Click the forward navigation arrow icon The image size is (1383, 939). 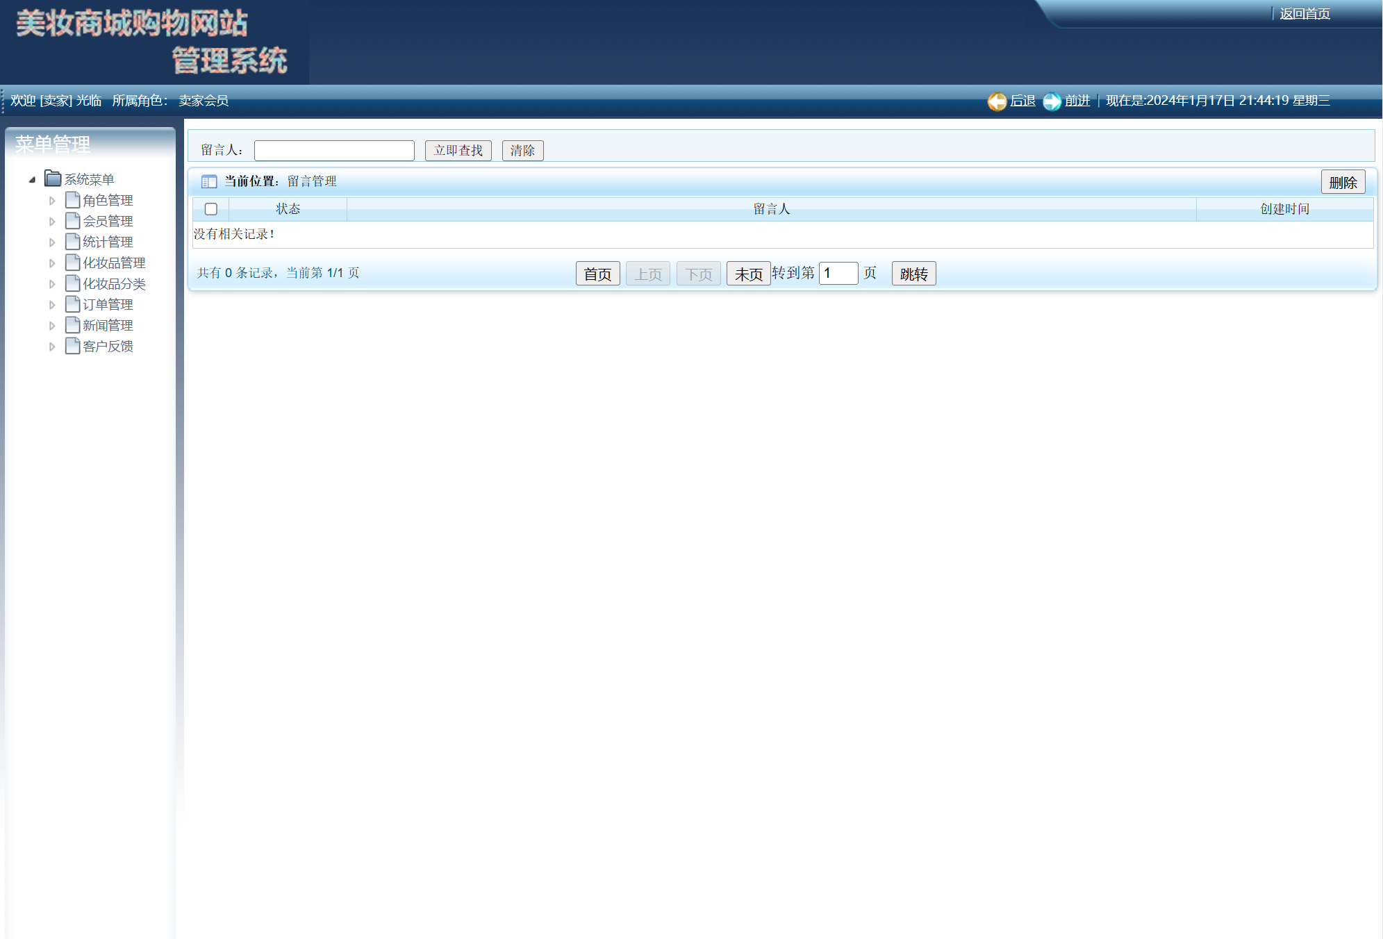(x=1053, y=101)
